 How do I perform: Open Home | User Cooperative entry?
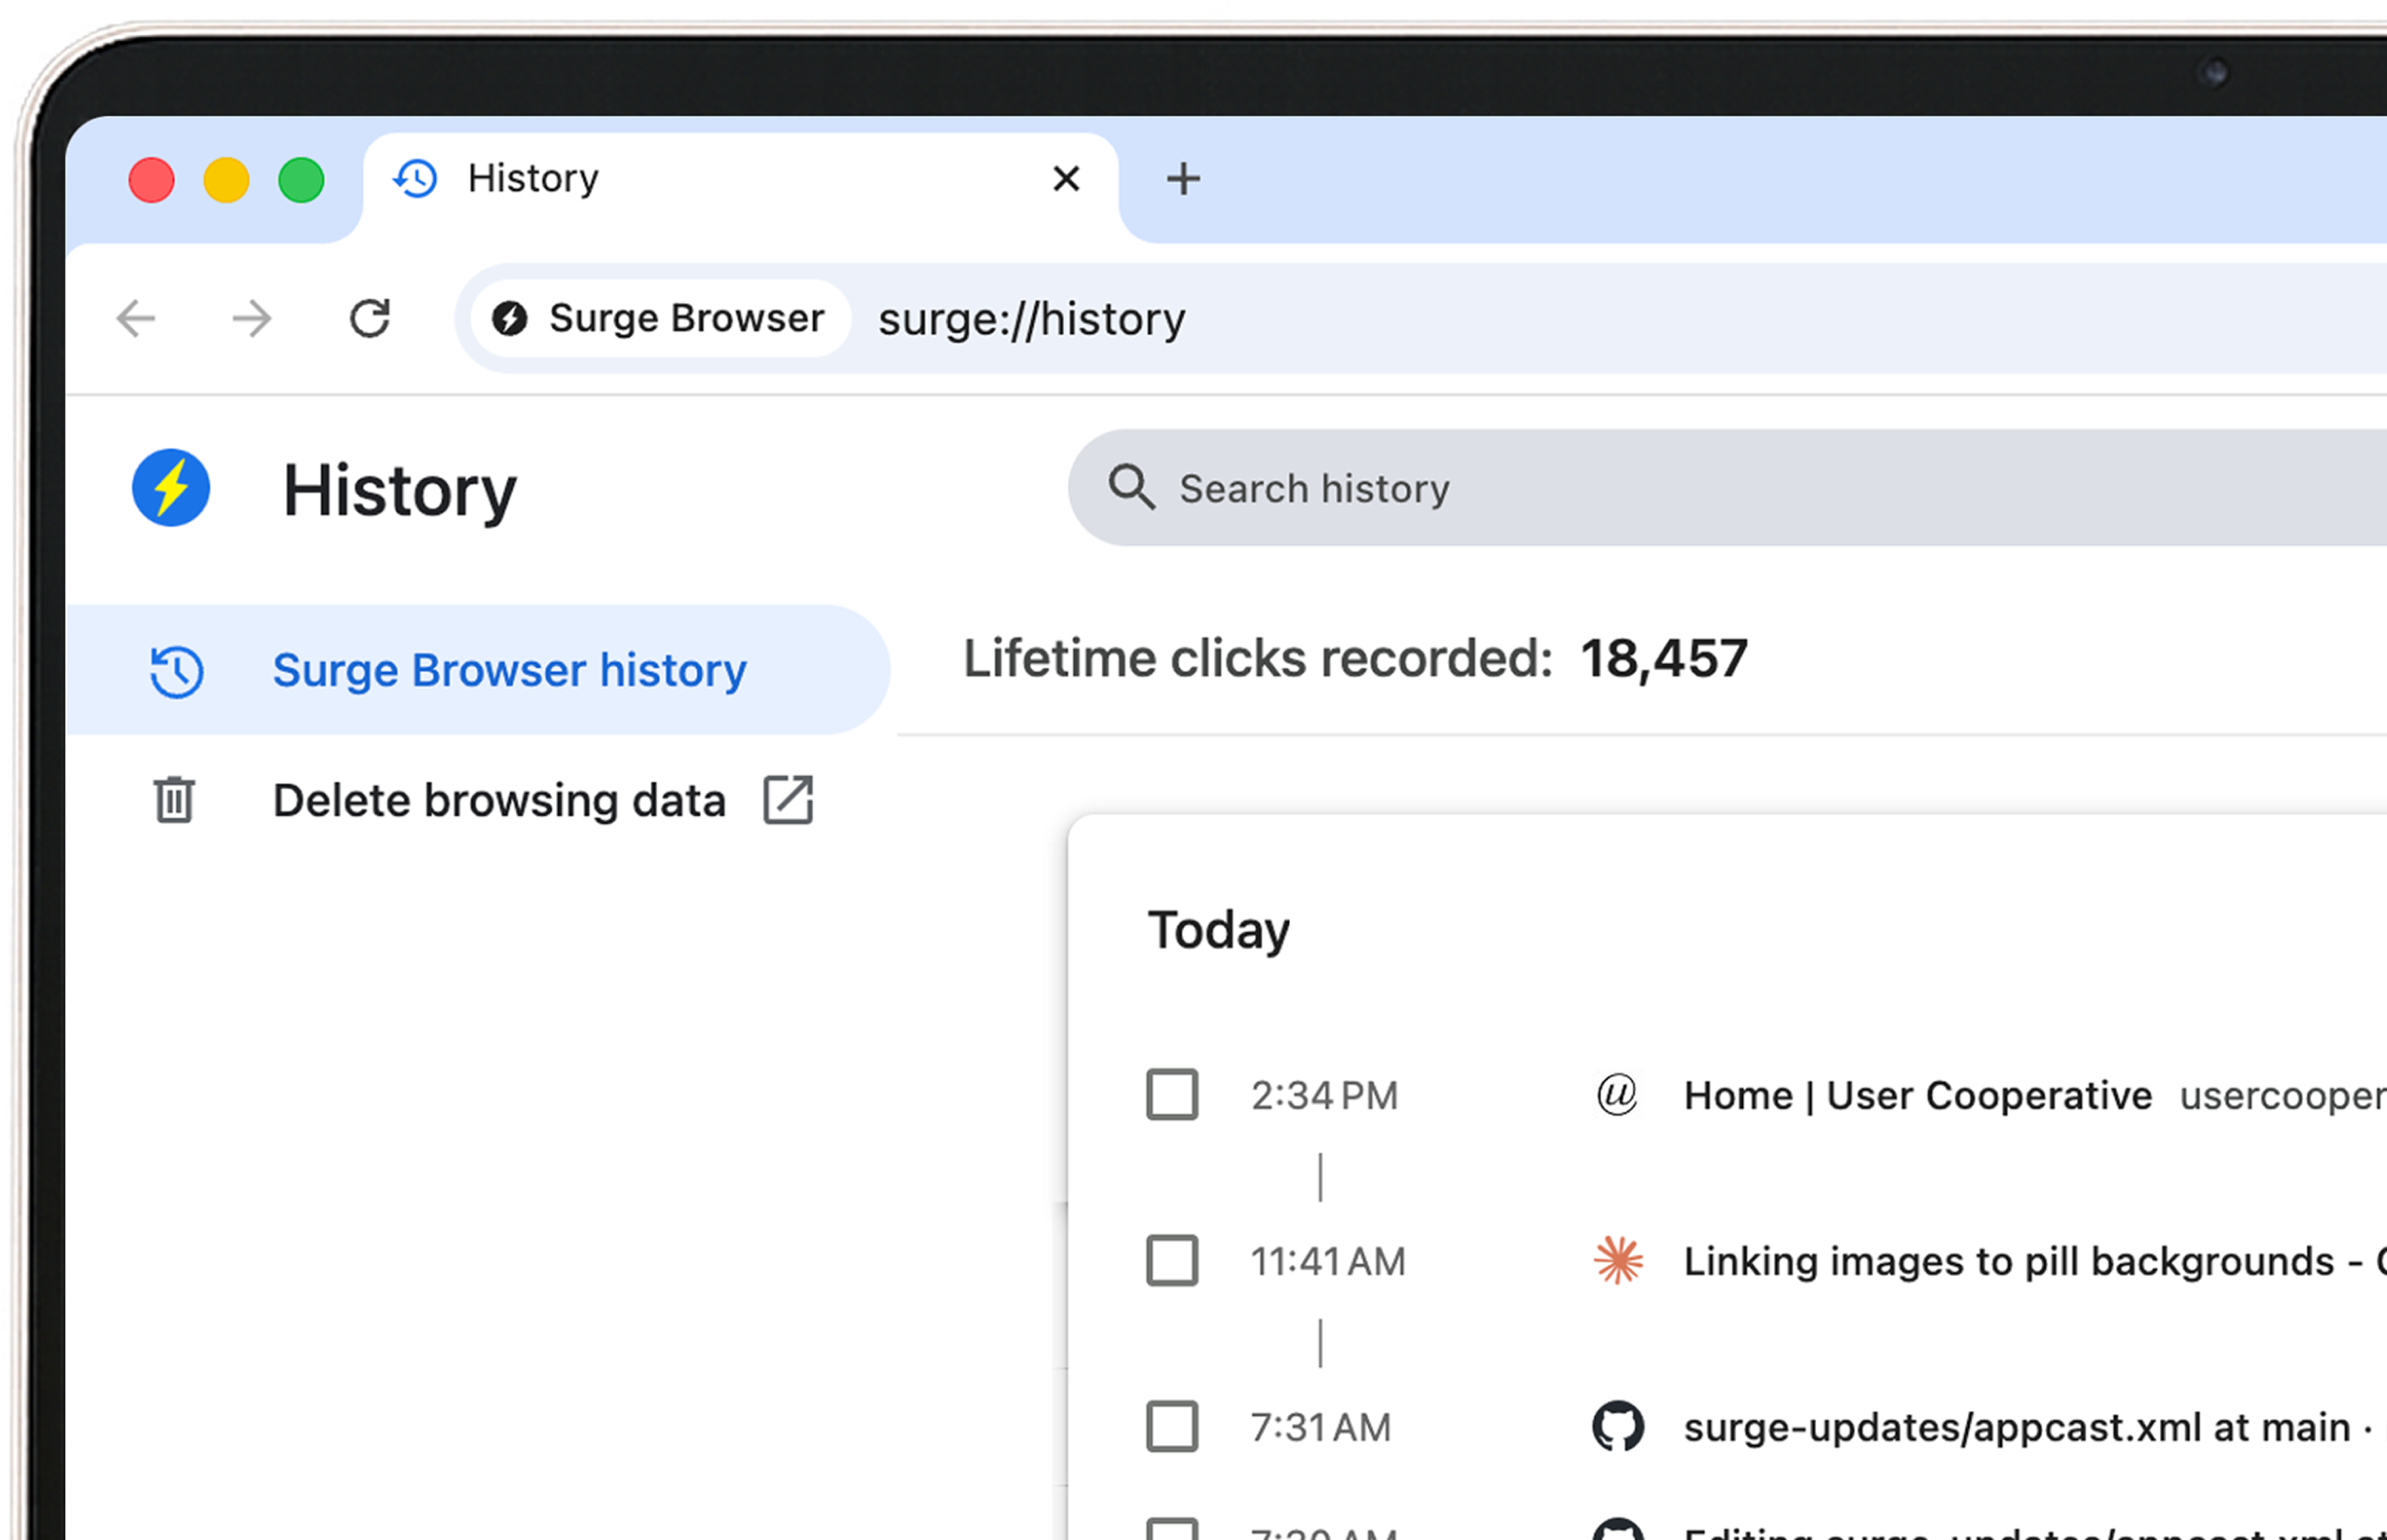pos(1917,1096)
